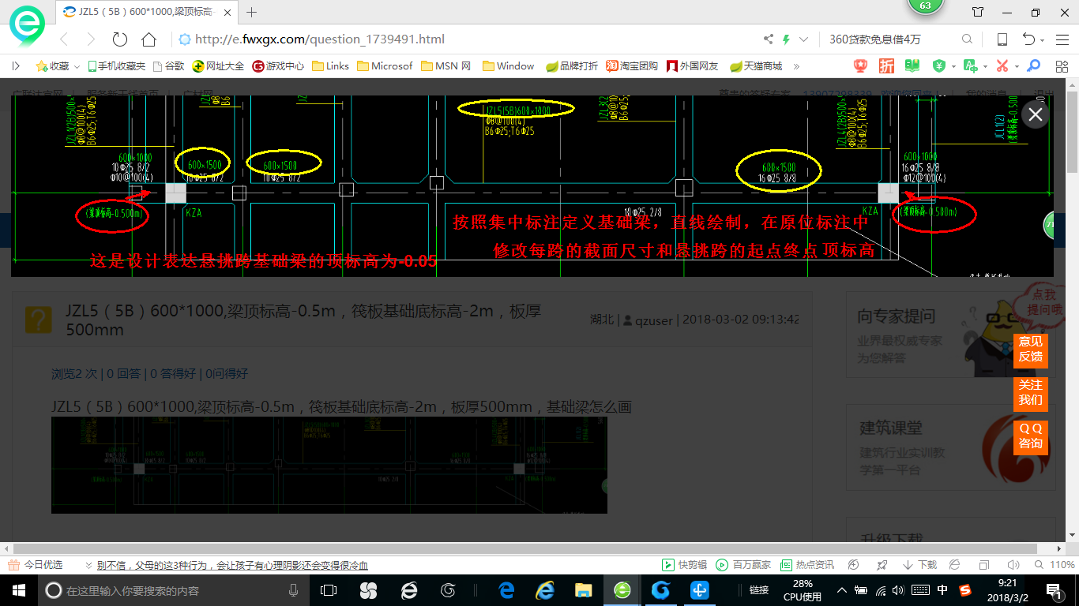Expand the address bar dropdown chevron

[804, 39]
